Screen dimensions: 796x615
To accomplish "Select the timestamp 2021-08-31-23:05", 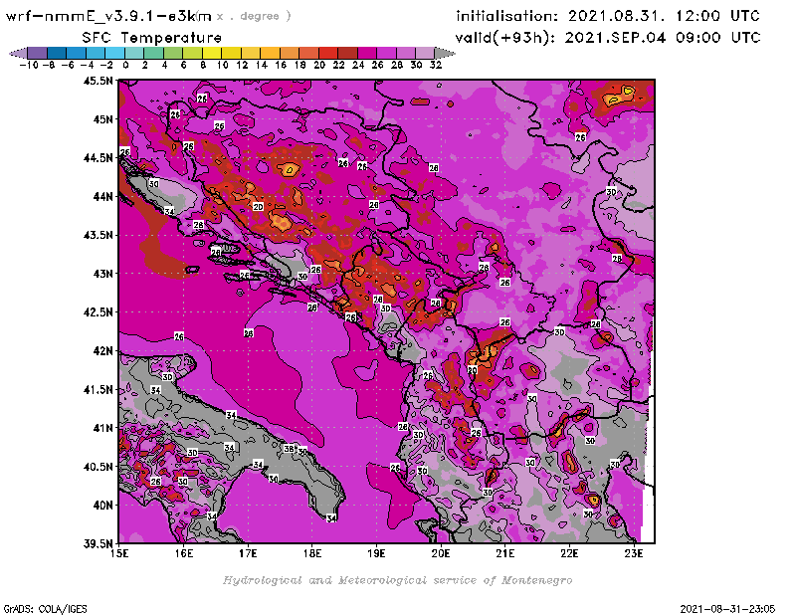I will tap(727, 609).
